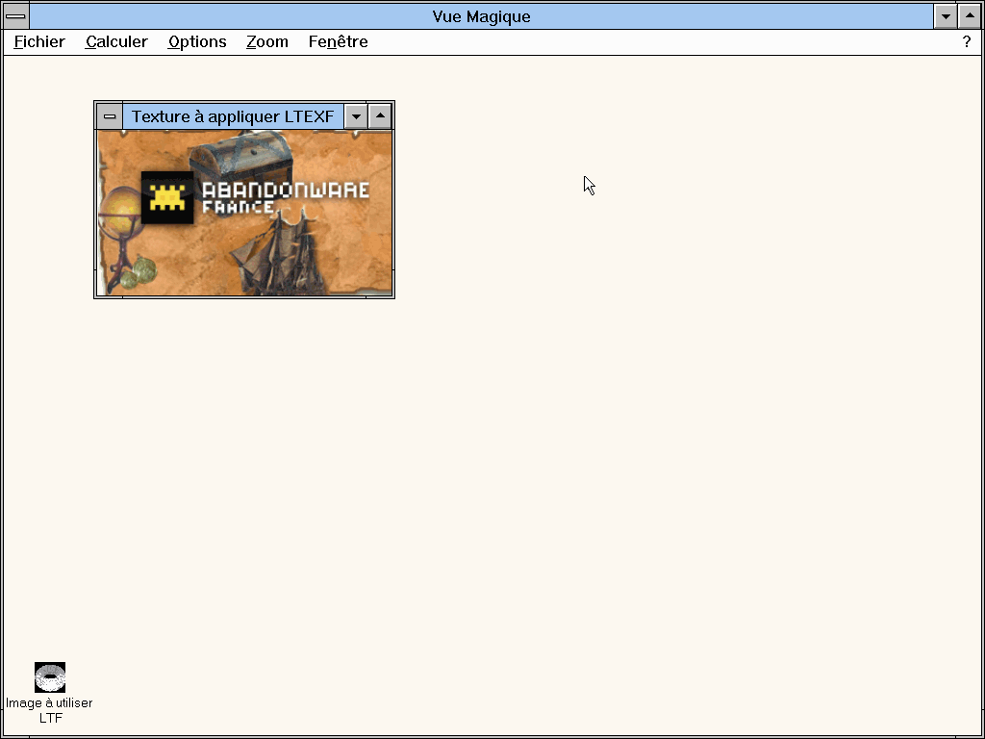
Task: Open the Fichier menu
Action: click(38, 42)
